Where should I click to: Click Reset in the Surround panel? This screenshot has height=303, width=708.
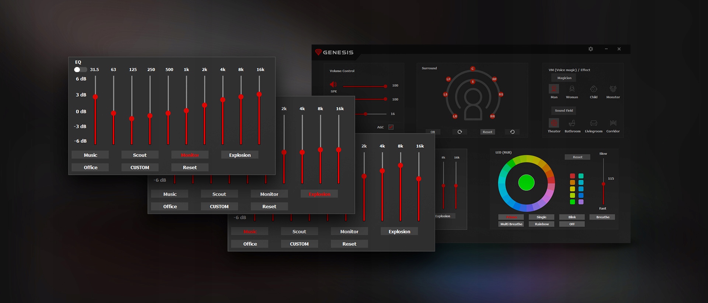(x=487, y=132)
